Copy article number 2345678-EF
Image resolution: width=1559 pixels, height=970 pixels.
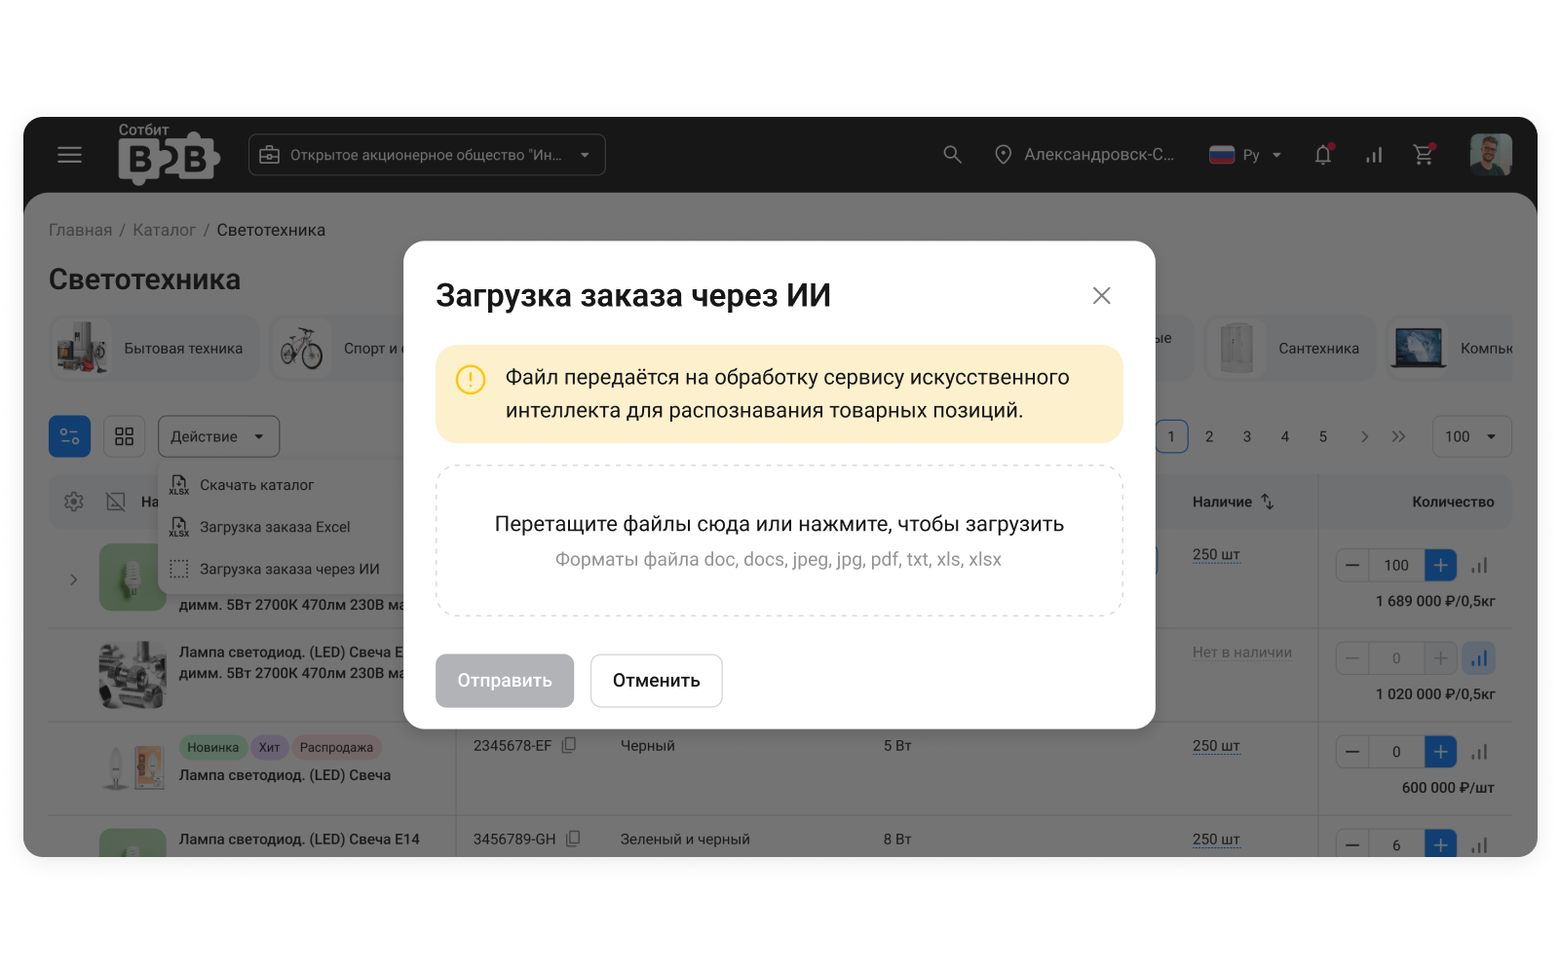tap(569, 745)
